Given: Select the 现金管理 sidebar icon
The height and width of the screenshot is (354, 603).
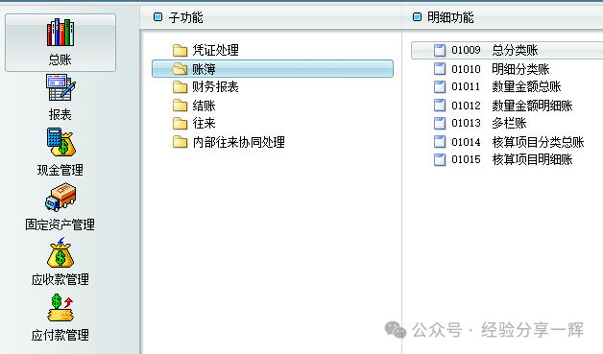Looking at the screenshot, I should coord(60,143).
